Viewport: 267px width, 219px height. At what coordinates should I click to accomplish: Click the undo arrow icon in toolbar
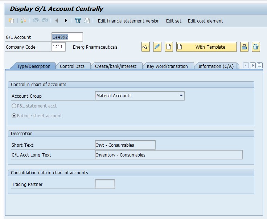(36, 21)
